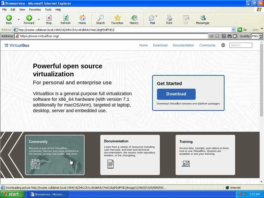Expand the Links toolbar chevron
The height and width of the screenshot is (198, 264).
pos(262,29)
